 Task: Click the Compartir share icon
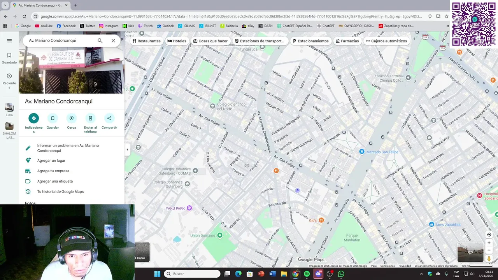pos(109,118)
